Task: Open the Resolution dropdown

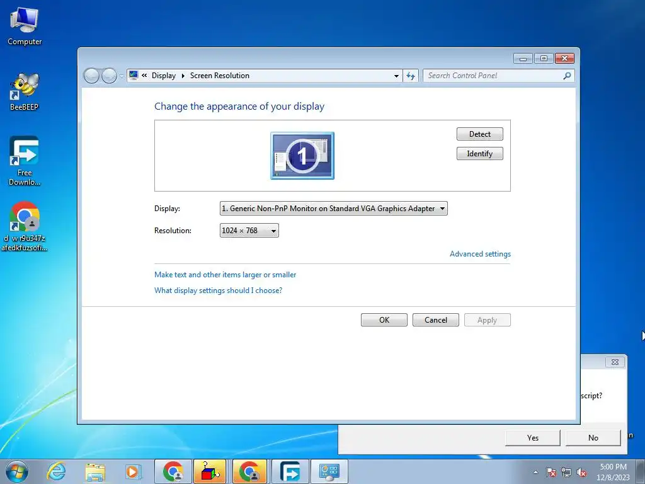Action: pos(249,231)
